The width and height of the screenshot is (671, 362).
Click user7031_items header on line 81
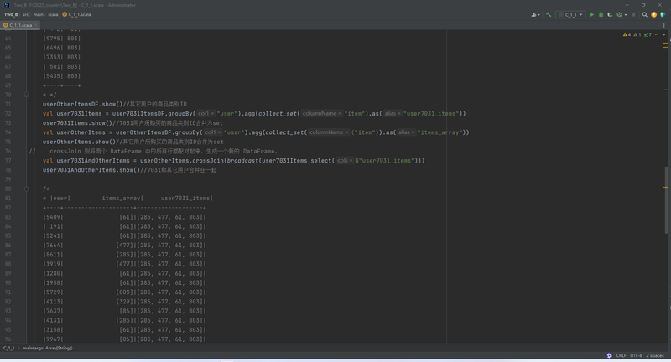[x=185, y=199]
